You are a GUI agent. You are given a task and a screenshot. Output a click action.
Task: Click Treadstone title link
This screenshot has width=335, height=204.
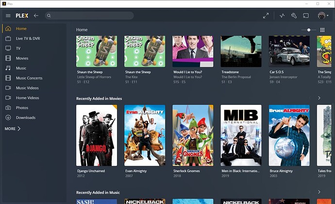(230, 72)
